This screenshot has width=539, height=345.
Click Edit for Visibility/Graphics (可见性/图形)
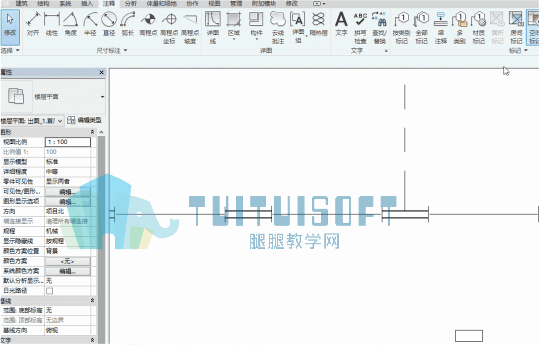pos(68,192)
